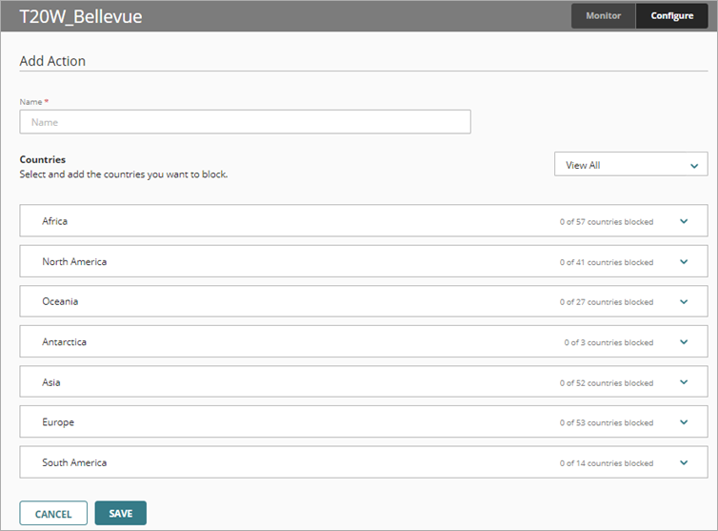
Task: Click the Save button
Action: pyautogui.click(x=120, y=514)
